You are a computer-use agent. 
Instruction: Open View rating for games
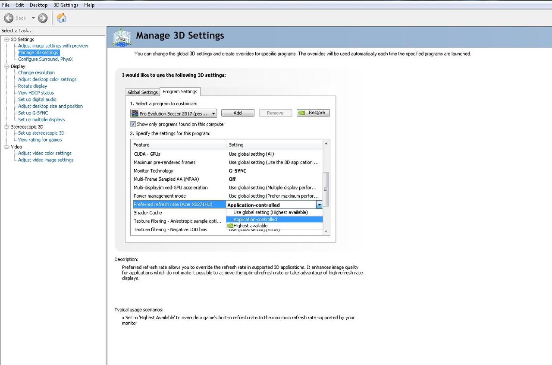point(40,140)
